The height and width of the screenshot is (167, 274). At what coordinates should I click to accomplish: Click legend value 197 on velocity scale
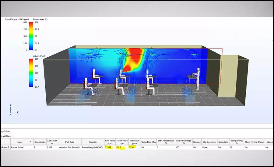click(36, 59)
